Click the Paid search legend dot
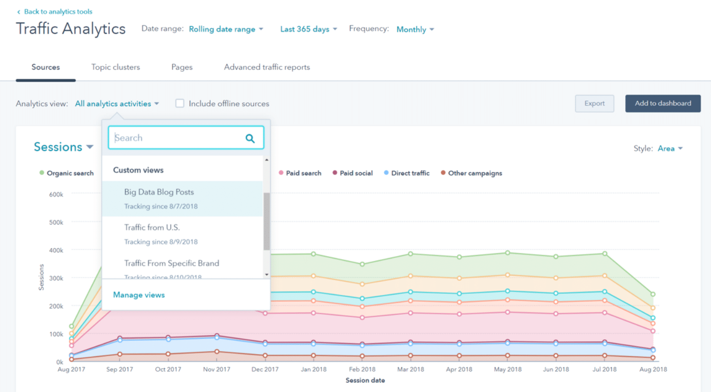This screenshot has height=392, width=711. pyautogui.click(x=281, y=173)
